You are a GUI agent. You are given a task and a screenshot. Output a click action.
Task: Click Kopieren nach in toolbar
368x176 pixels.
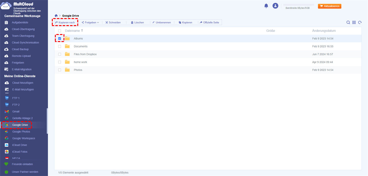pos(65,22)
